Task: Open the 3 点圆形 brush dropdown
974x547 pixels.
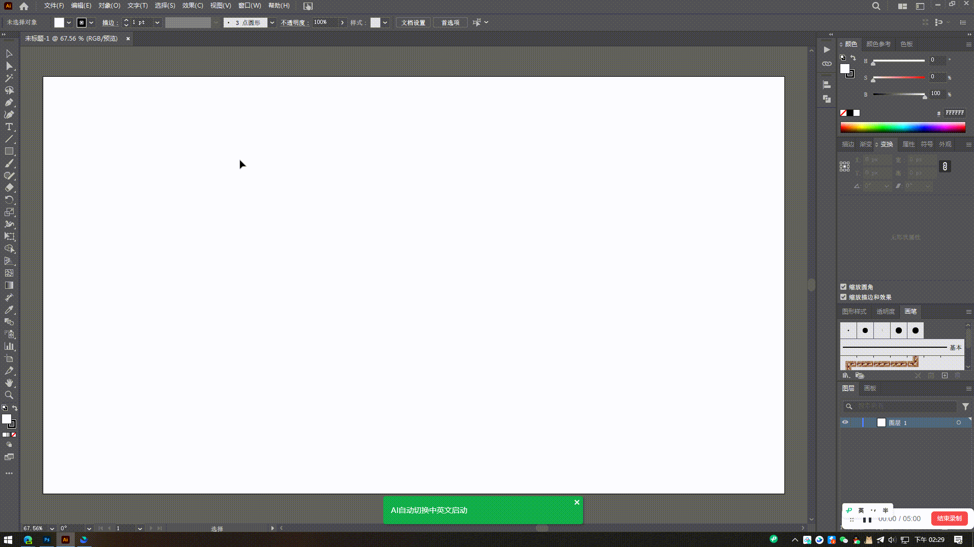Action: click(272, 22)
